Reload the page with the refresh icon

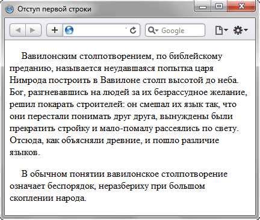coord(132,30)
